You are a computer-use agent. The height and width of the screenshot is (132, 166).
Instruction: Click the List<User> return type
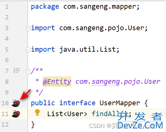[67, 114]
